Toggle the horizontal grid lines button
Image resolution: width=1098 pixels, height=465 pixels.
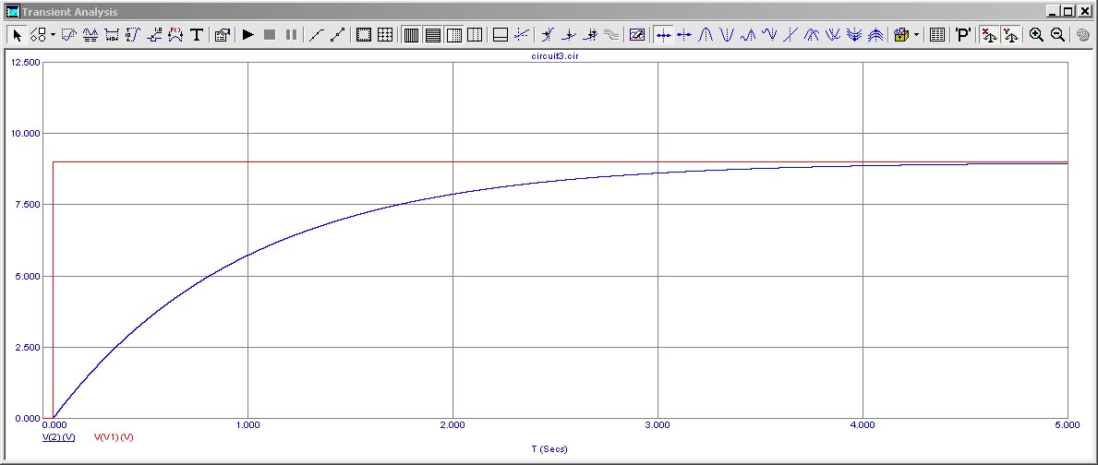[432, 35]
